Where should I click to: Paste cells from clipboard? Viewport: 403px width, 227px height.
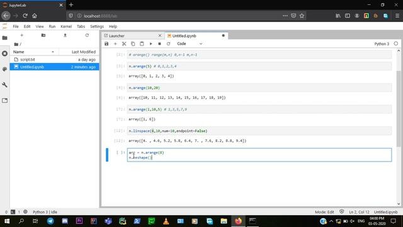click(142, 44)
